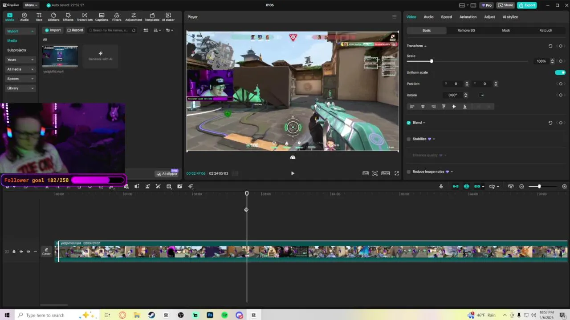
Task: Select the Mask subtab
Action: [506, 30]
